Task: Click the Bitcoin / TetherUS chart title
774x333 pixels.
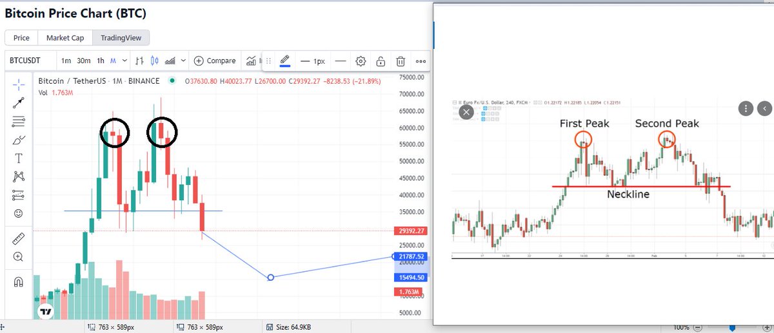Action: 99,81
